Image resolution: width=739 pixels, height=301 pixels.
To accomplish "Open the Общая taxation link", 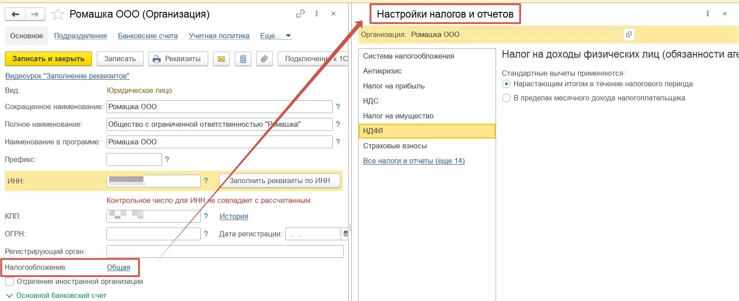I will click(118, 267).
